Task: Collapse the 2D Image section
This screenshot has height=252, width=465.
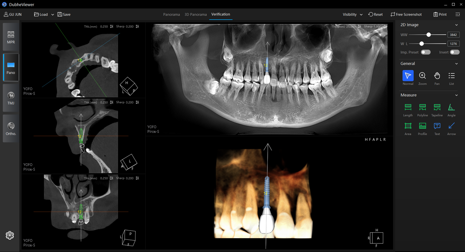Action: pyautogui.click(x=457, y=25)
